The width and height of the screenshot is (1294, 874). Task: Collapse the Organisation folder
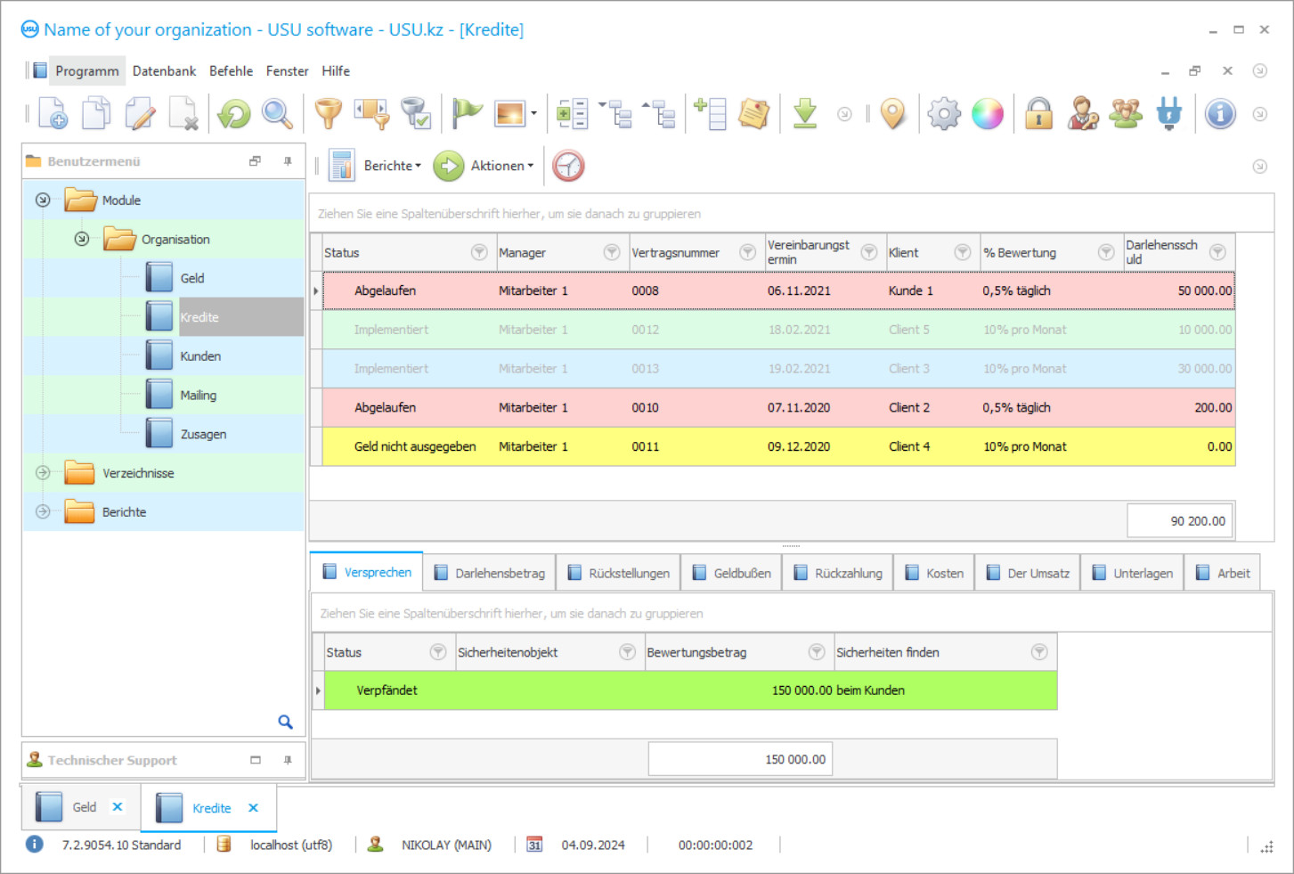click(x=80, y=239)
